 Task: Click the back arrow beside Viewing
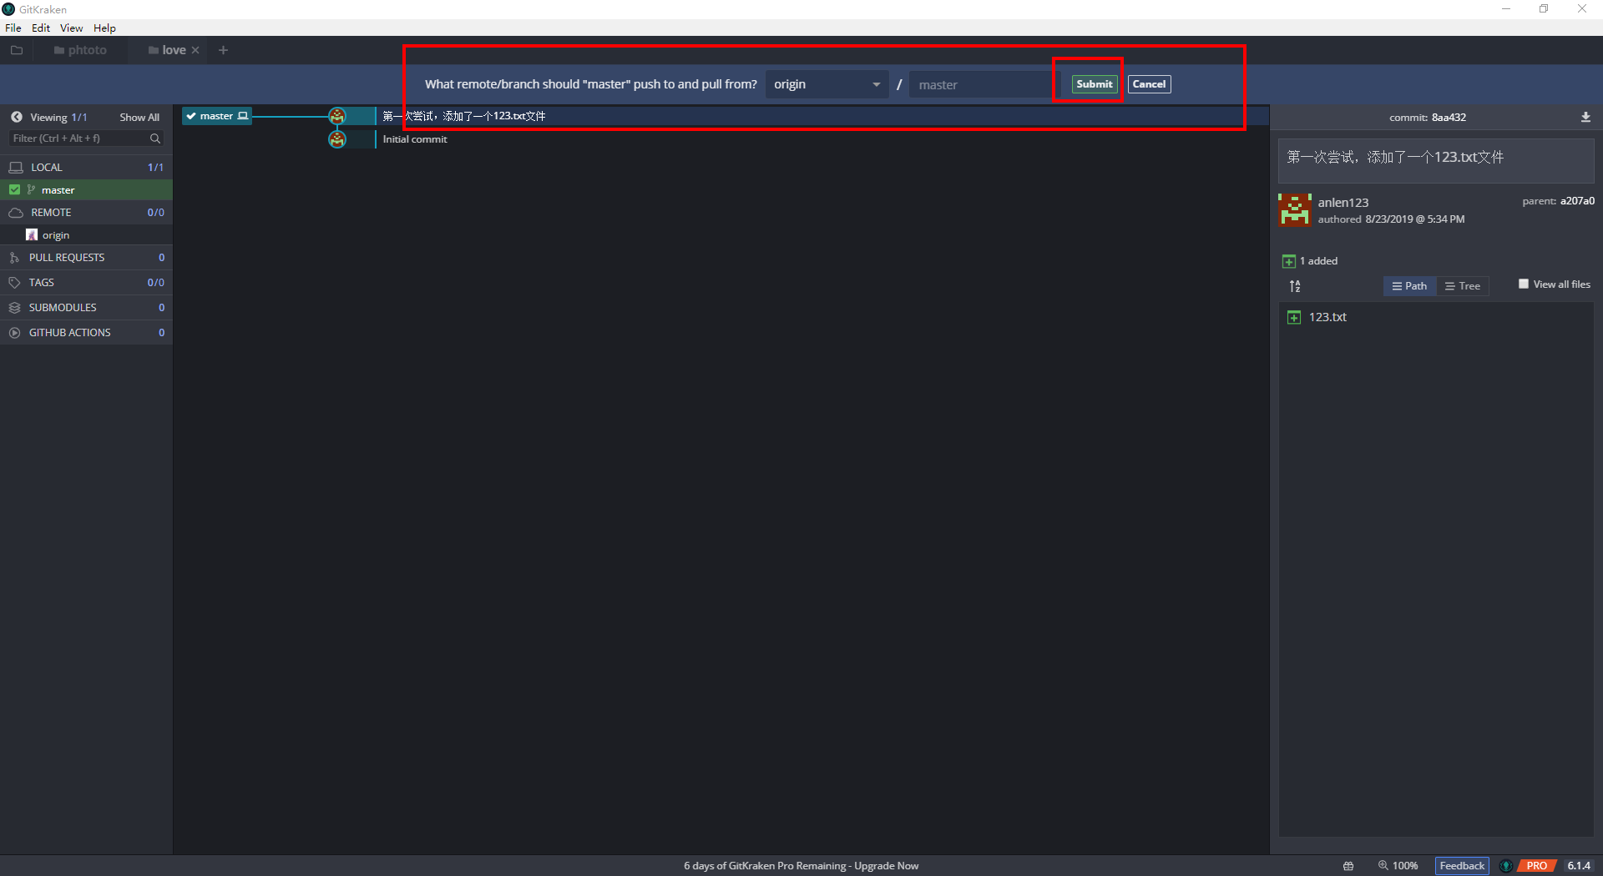click(17, 117)
